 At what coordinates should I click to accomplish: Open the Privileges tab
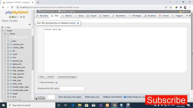click(135, 16)
